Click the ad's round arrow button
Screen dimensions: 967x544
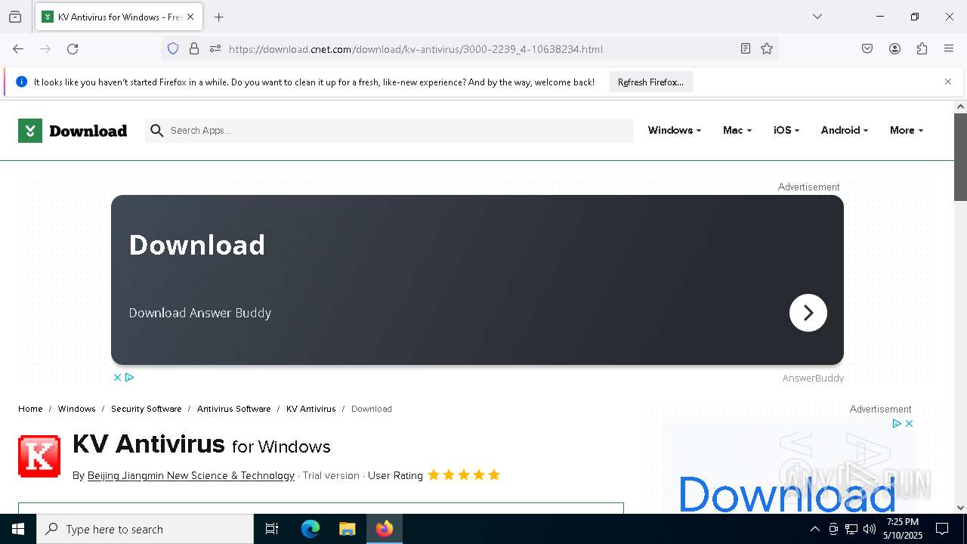808,313
